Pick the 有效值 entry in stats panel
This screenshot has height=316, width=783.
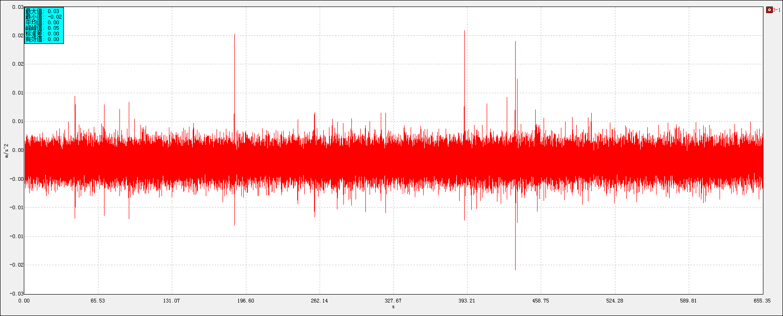click(x=42, y=39)
